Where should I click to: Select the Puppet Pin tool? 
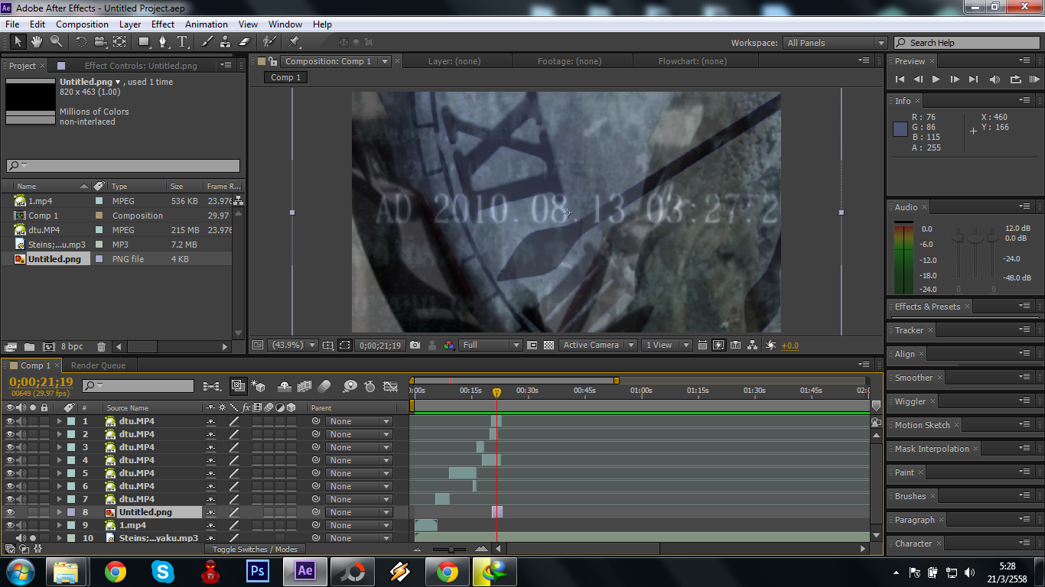coord(295,41)
